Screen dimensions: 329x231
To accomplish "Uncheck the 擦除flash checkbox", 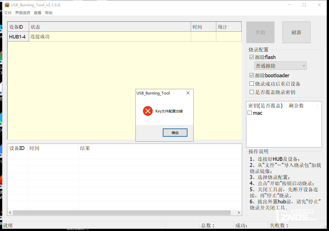I will click(252, 57).
